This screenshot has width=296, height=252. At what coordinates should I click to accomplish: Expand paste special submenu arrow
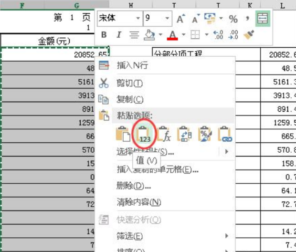[x=227, y=151]
